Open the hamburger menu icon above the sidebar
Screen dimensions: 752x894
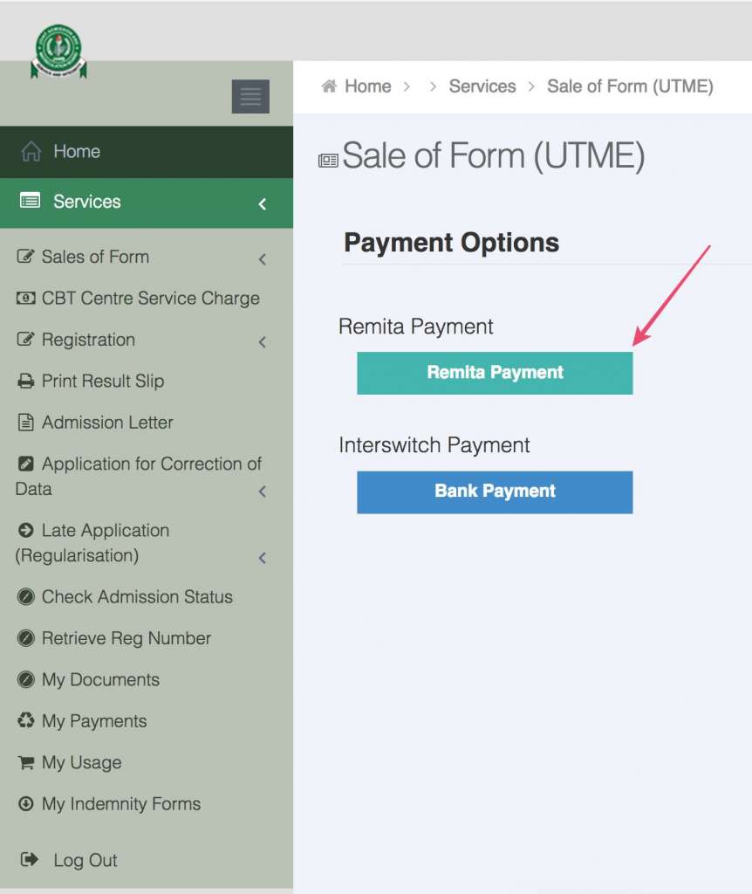(250, 96)
